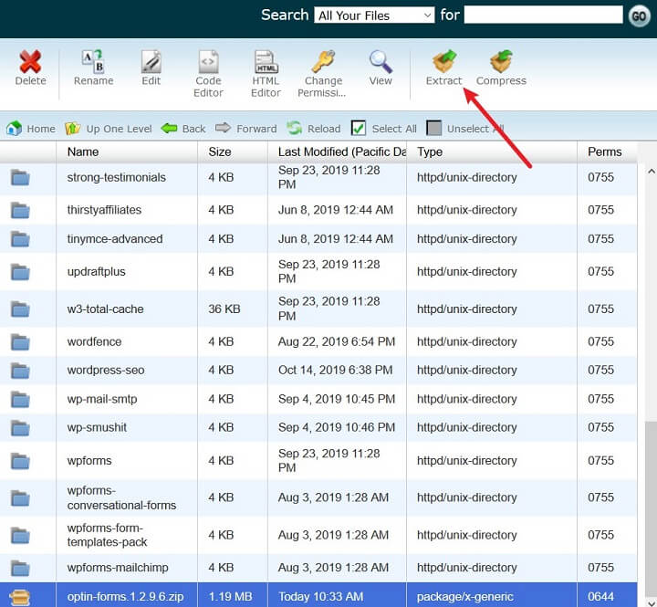The width and height of the screenshot is (657, 607).
Task: Click the wpforms folder icon
Action: click(20, 461)
